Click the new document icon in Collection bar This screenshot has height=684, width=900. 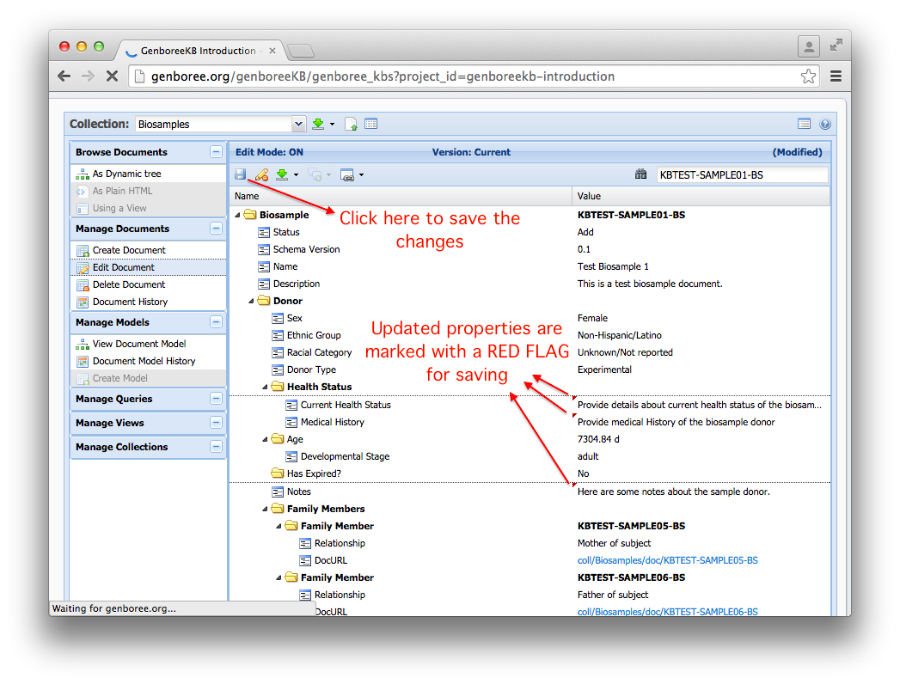(351, 124)
